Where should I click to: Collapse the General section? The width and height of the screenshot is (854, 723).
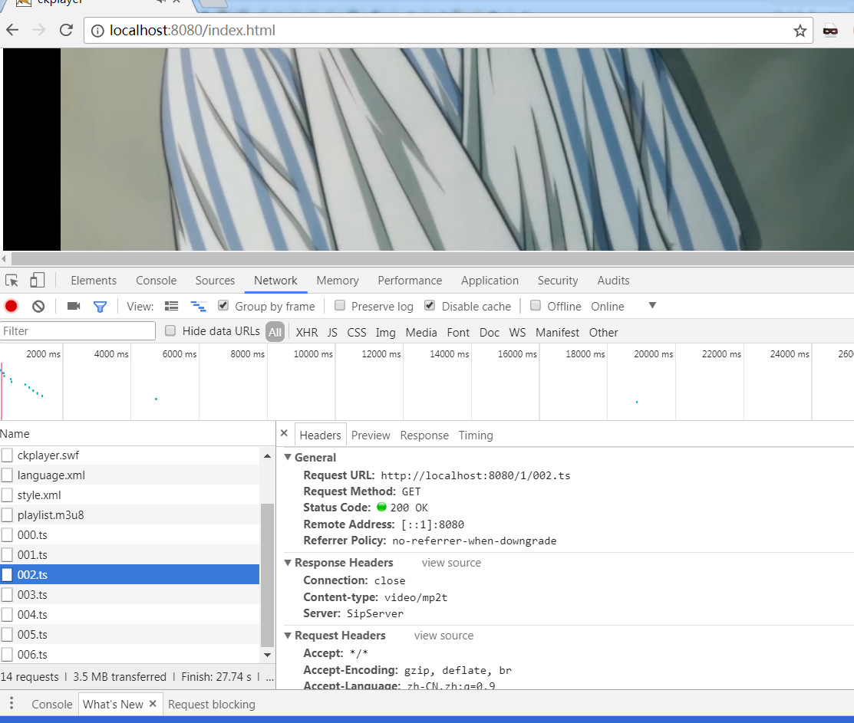coord(288,457)
